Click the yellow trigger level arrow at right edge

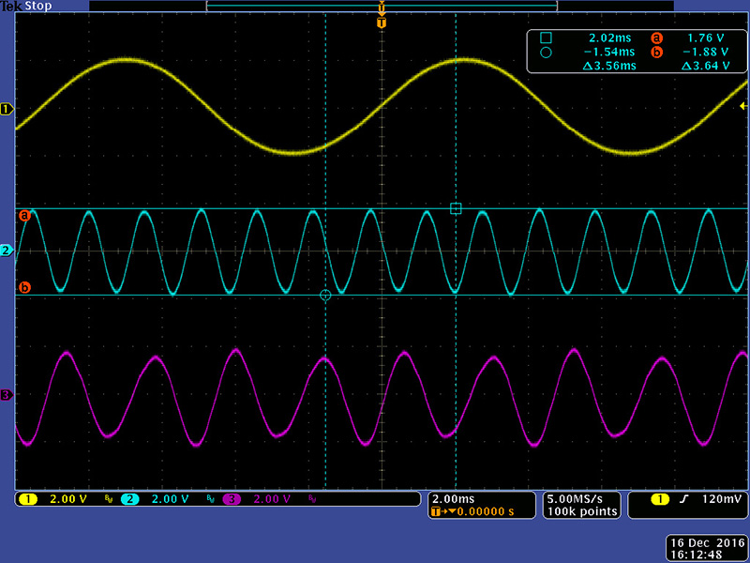743,108
